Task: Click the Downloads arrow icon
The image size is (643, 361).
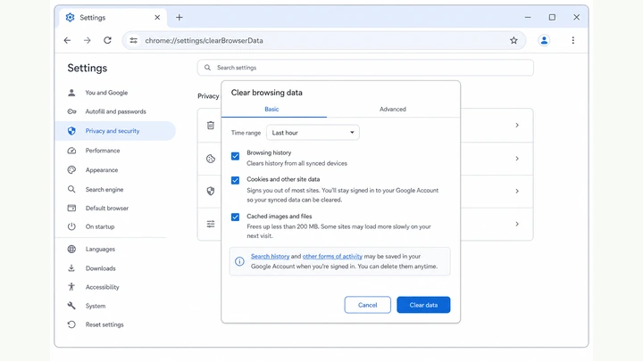Action: click(x=71, y=268)
